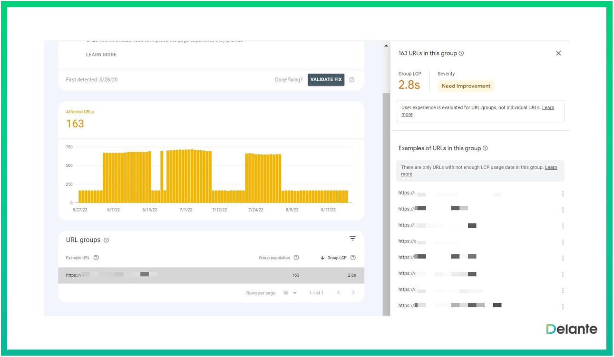Go to previous page of URL groups

[339, 293]
